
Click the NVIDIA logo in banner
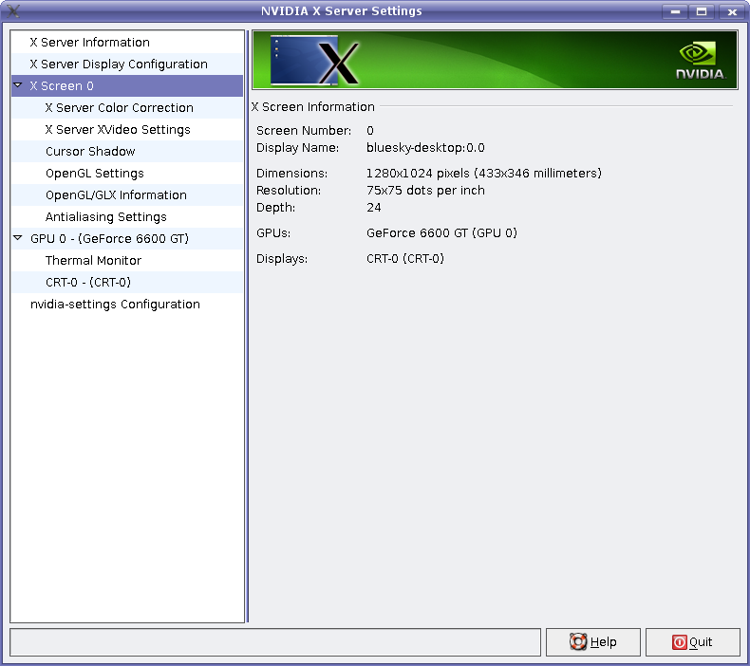tap(701, 60)
